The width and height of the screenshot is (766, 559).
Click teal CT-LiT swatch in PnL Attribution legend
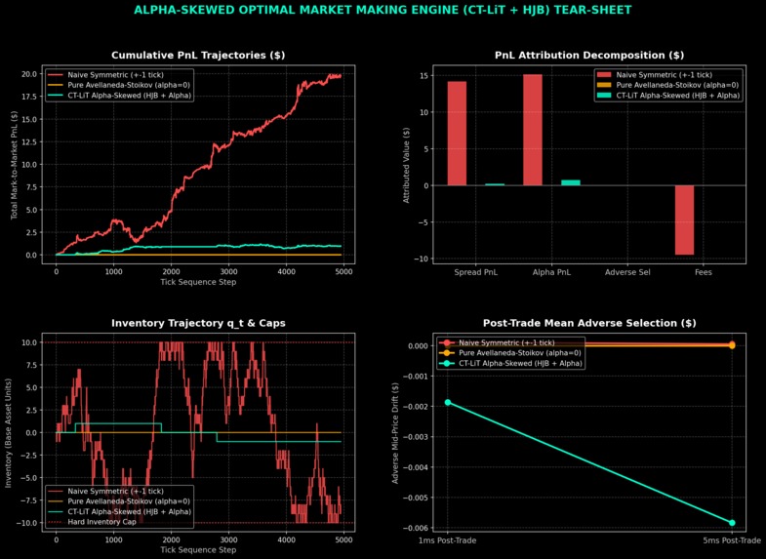[603, 97]
